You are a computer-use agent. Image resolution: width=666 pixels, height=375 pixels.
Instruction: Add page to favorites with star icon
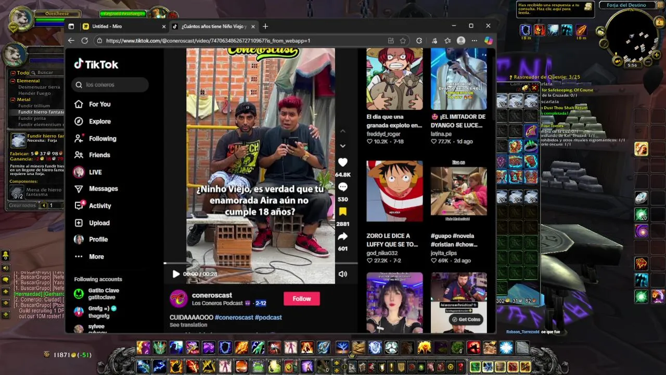click(403, 41)
